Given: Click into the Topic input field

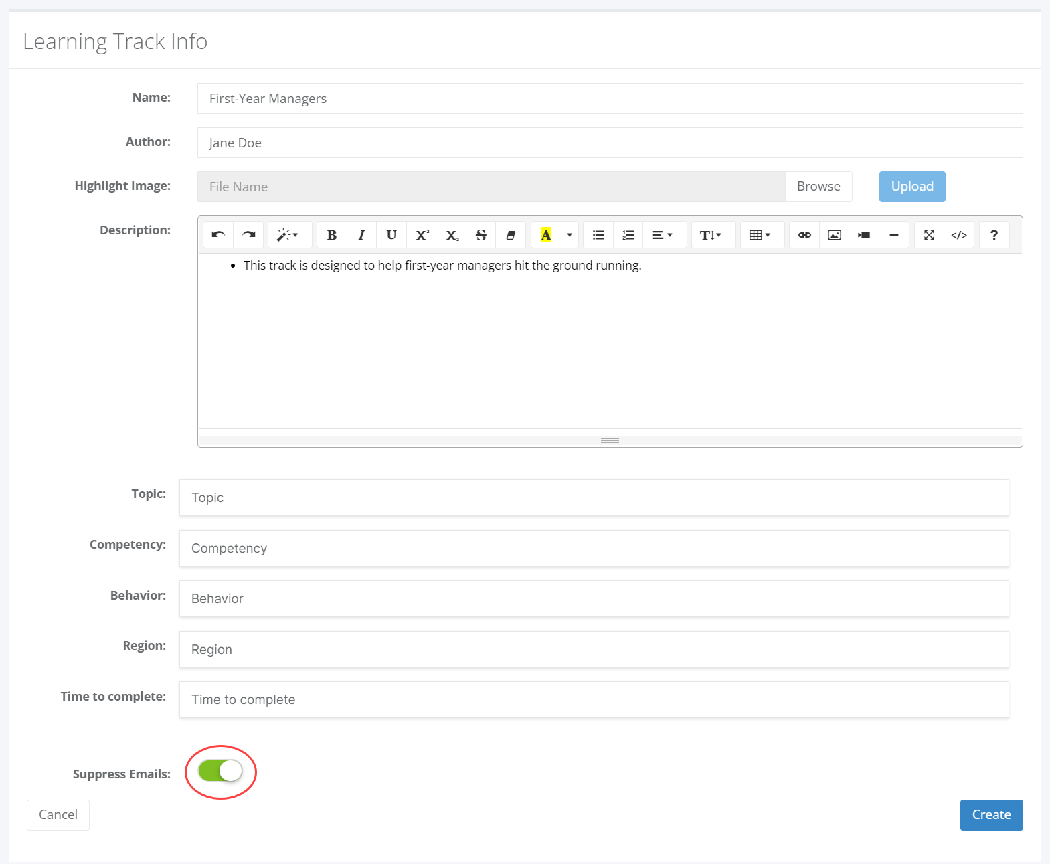Looking at the screenshot, I should (x=594, y=497).
